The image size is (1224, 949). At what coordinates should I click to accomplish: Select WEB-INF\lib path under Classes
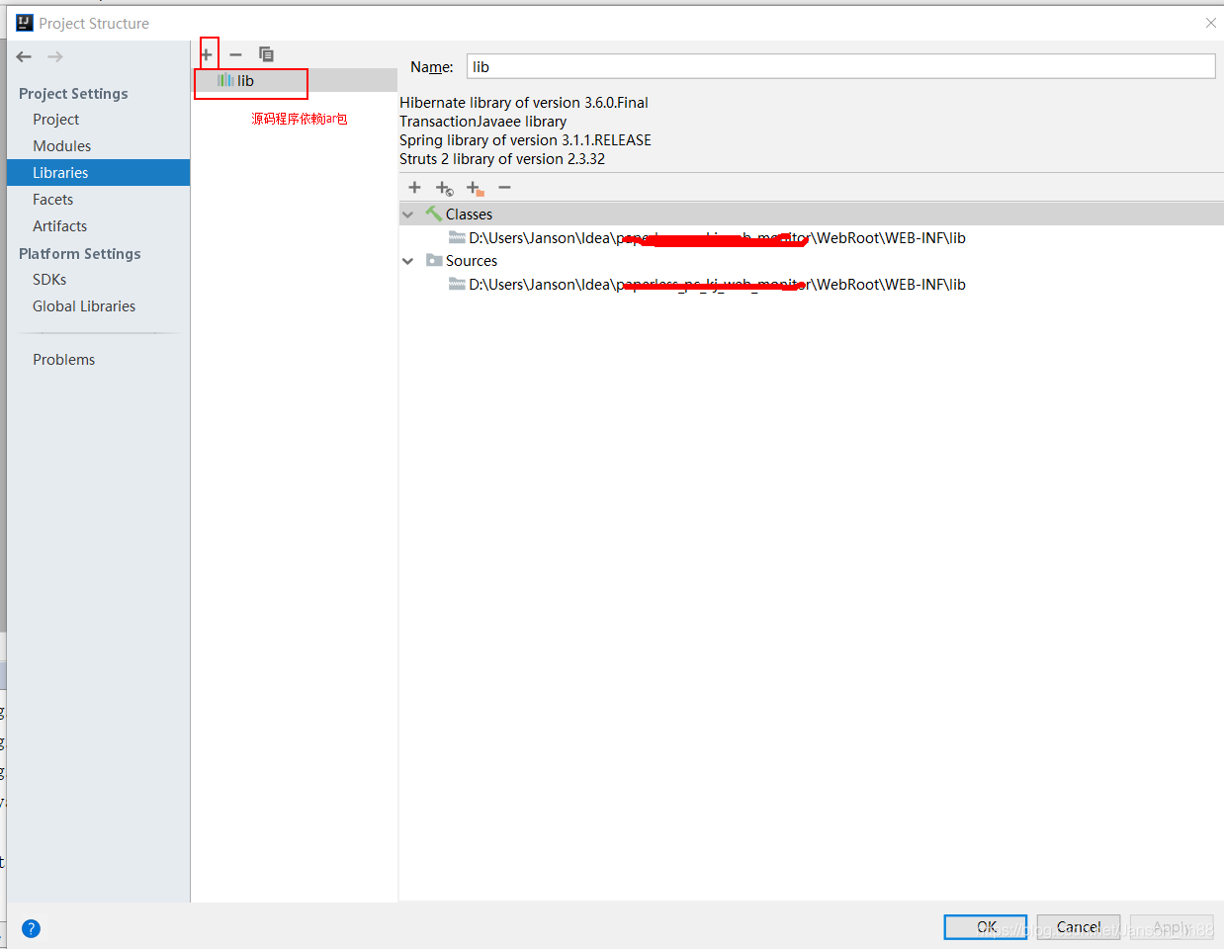tap(717, 238)
